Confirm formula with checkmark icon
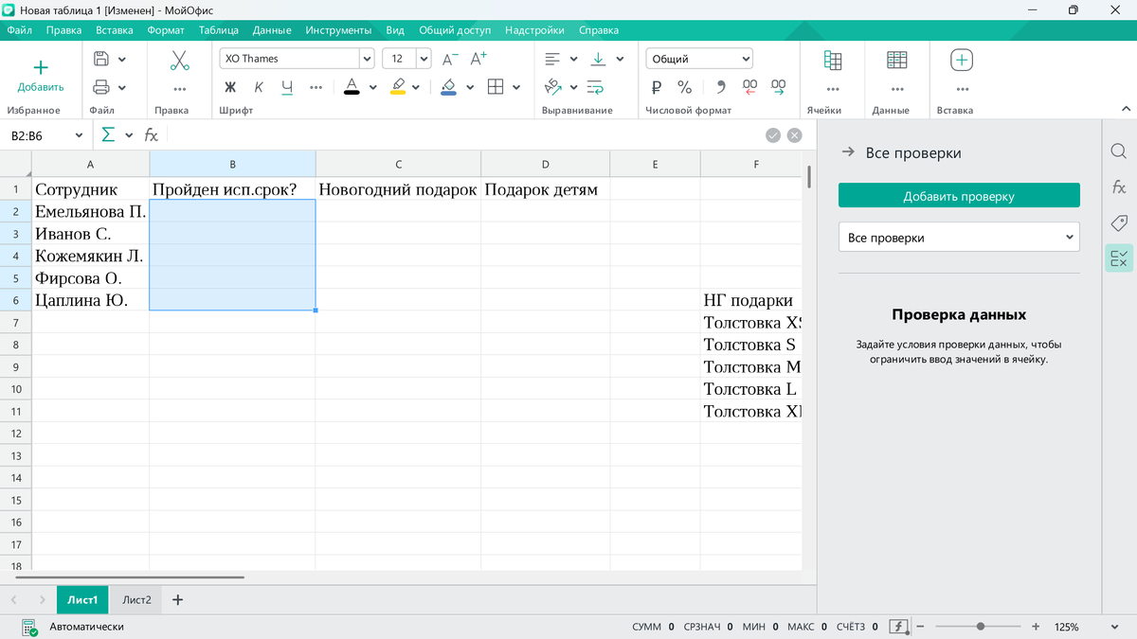Image resolution: width=1137 pixels, height=639 pixels. [x=773, y=135]
